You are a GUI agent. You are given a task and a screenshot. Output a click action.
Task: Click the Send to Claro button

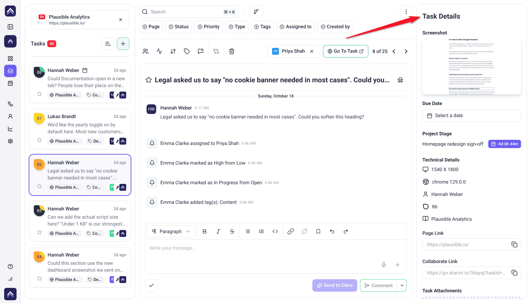coord(335,285)
